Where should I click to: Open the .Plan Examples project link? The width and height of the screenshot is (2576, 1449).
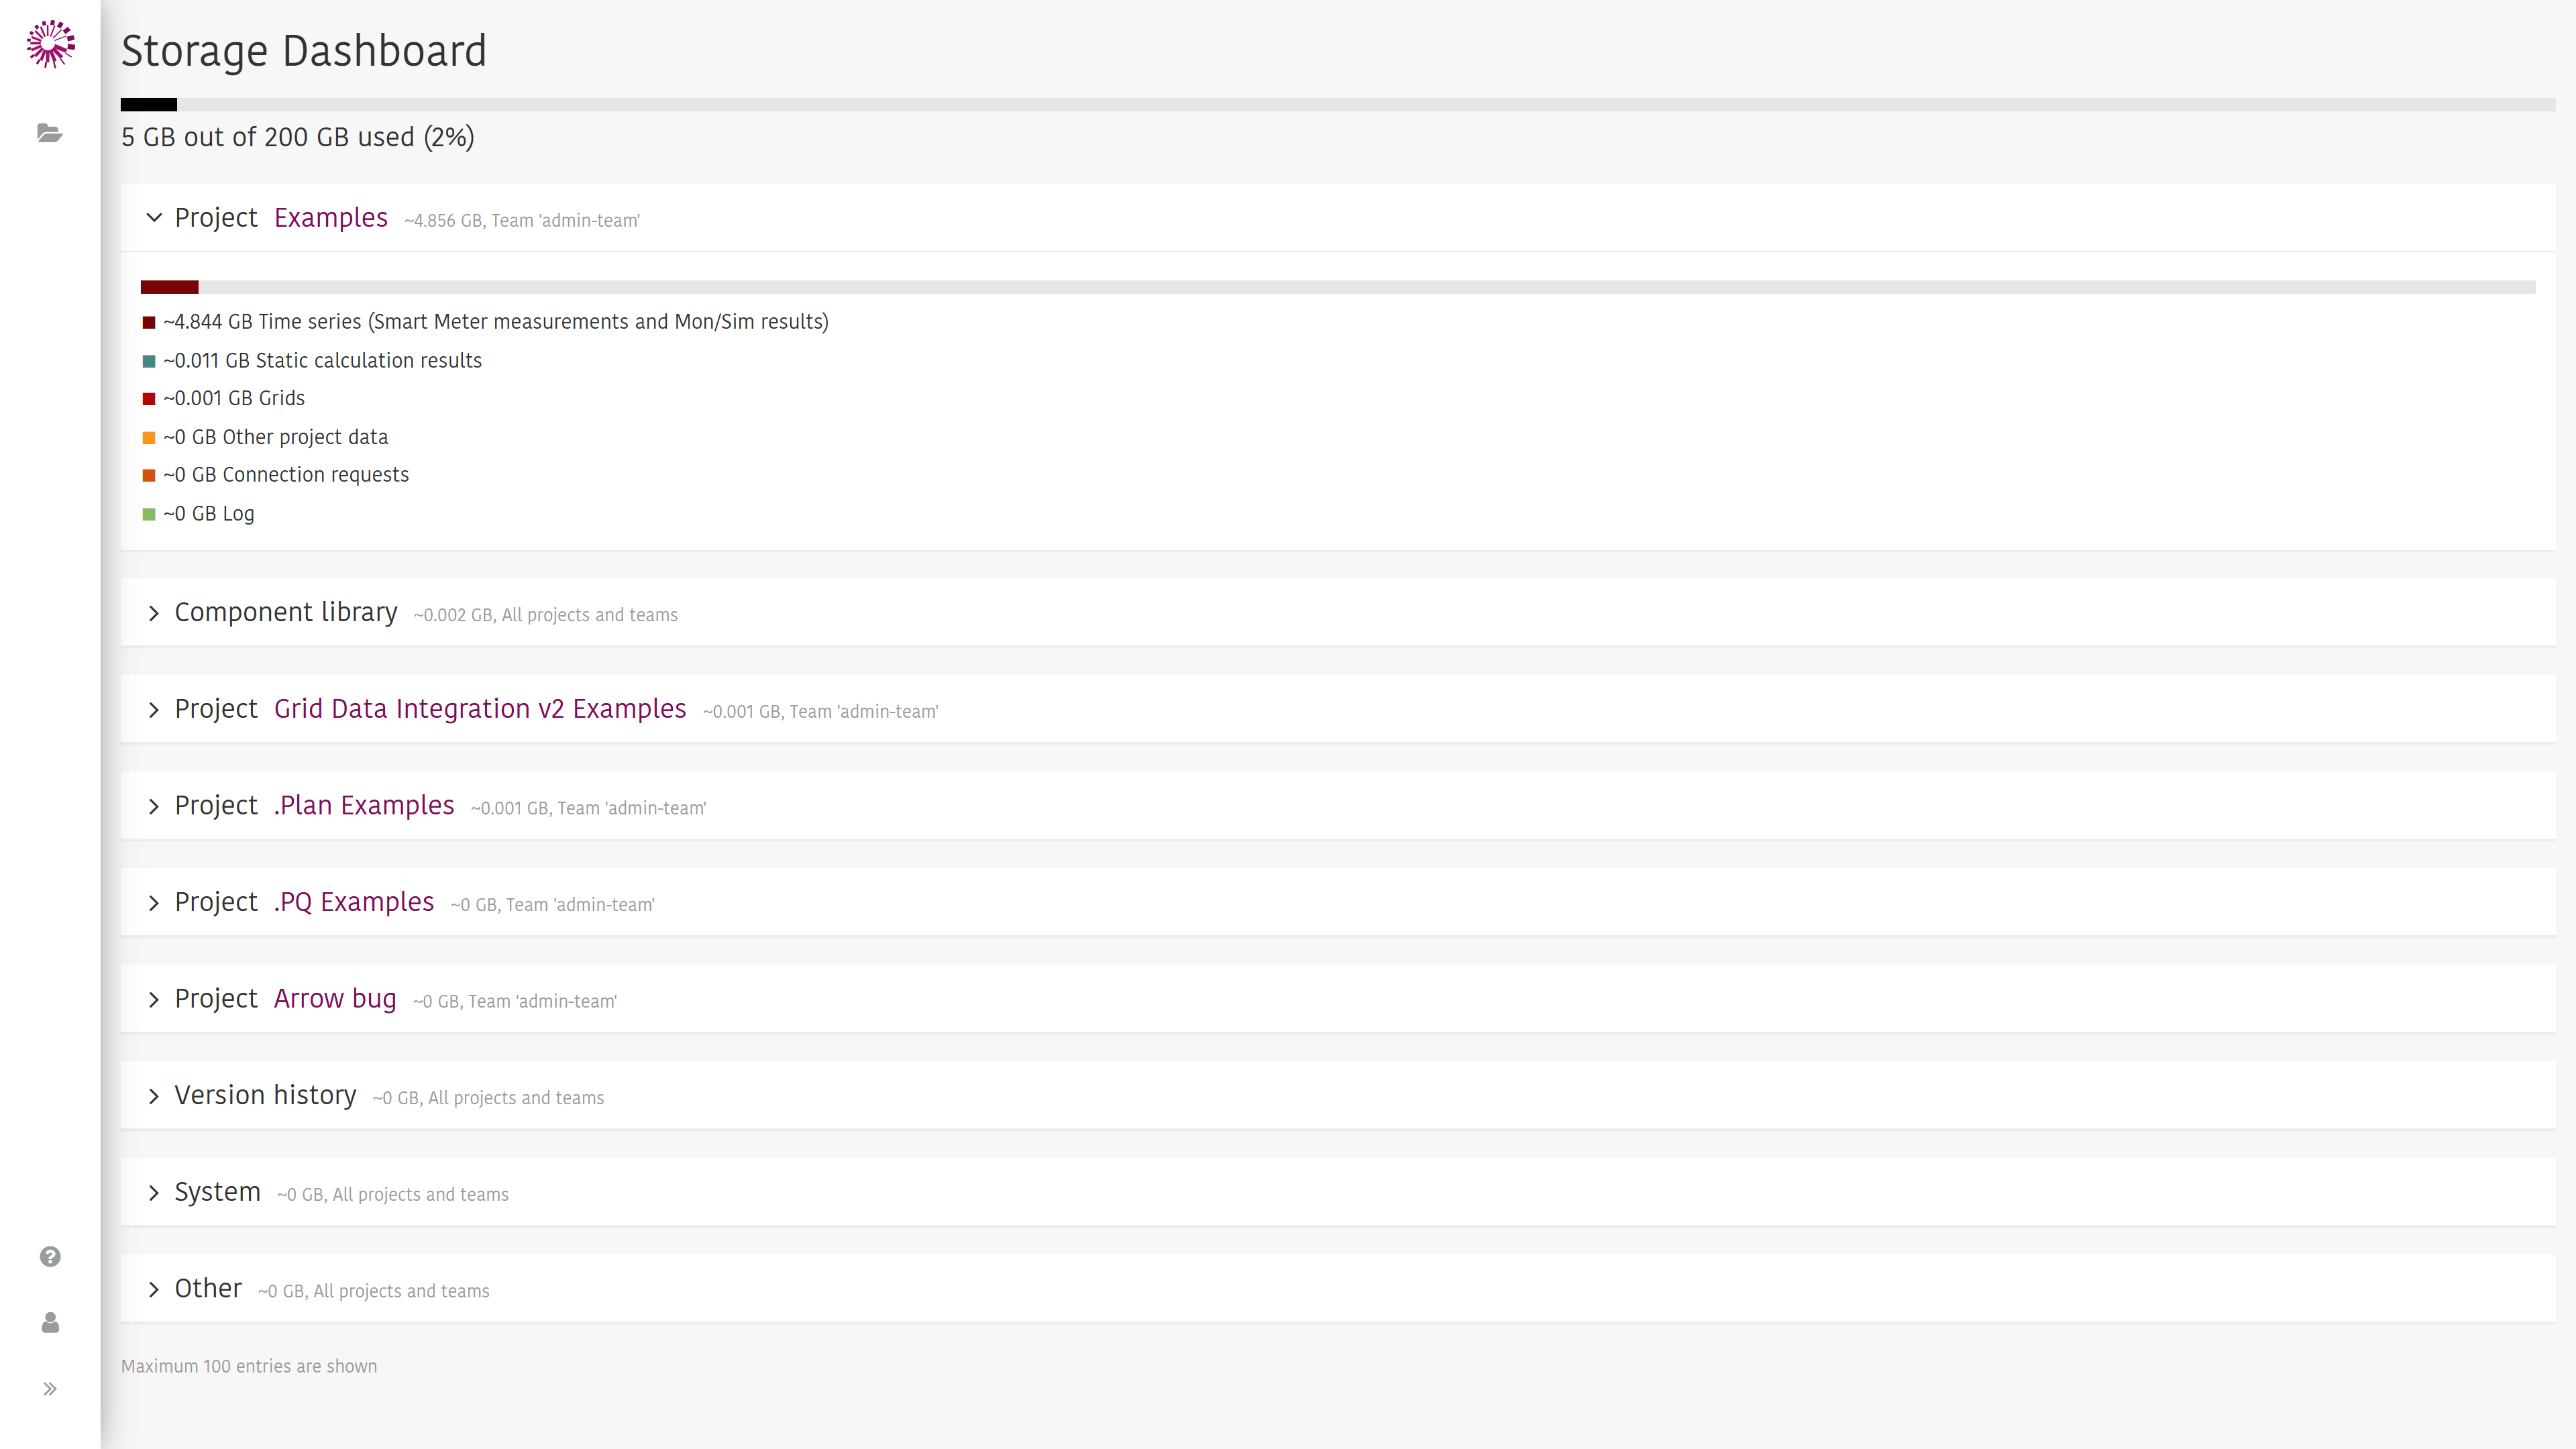(x=364, y=806)
